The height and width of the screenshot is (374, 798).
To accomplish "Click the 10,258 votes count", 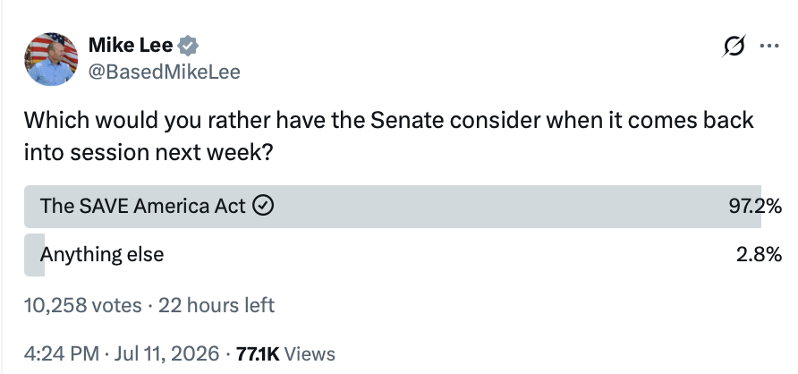I will point(83,305).
